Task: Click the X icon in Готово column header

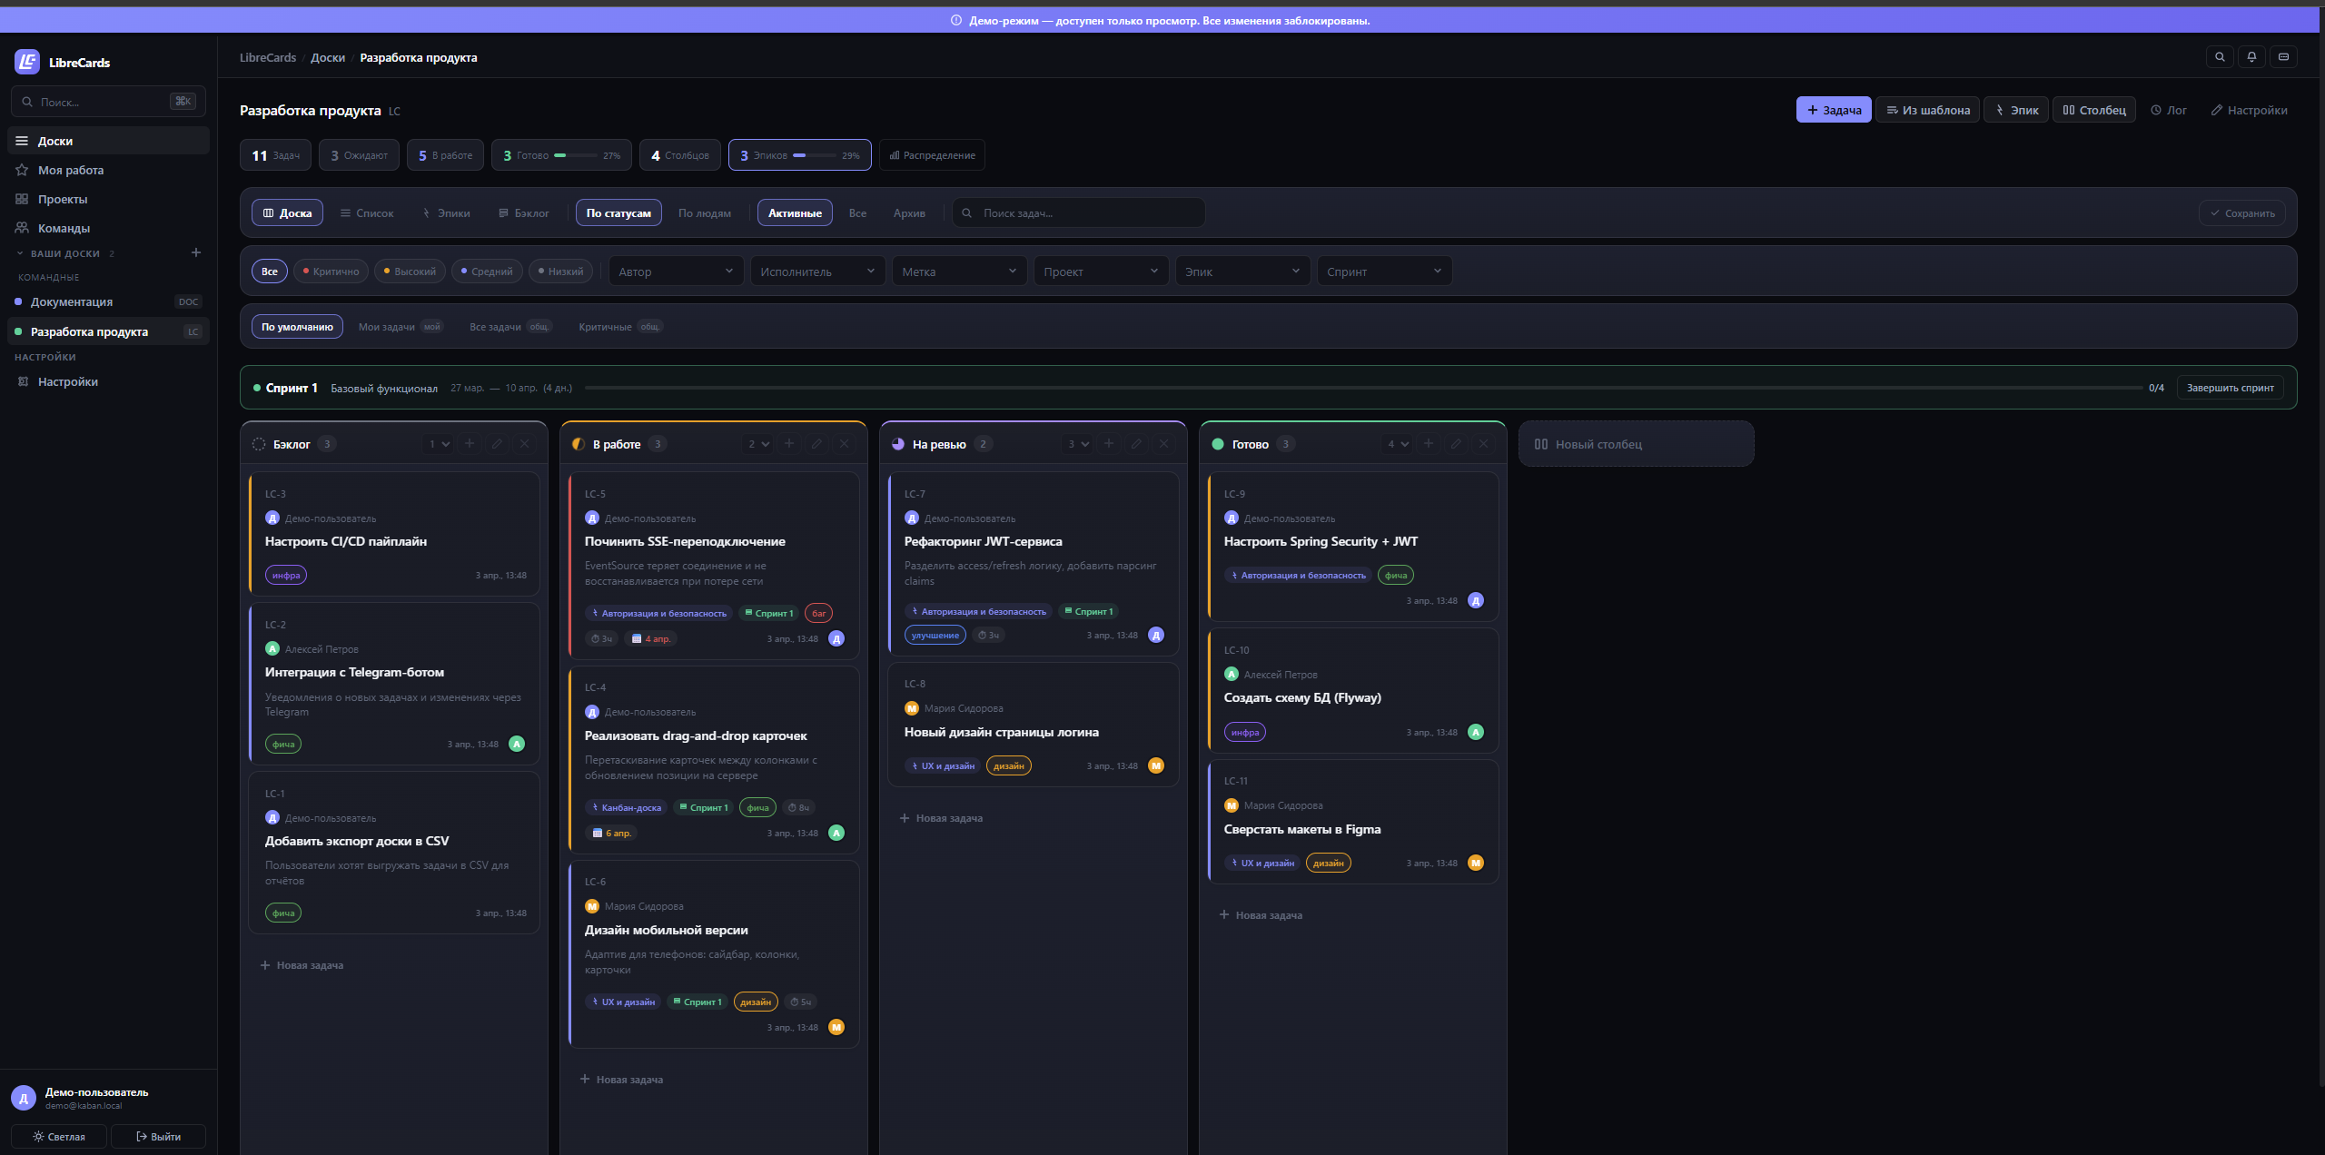Action: [1483, 444]
